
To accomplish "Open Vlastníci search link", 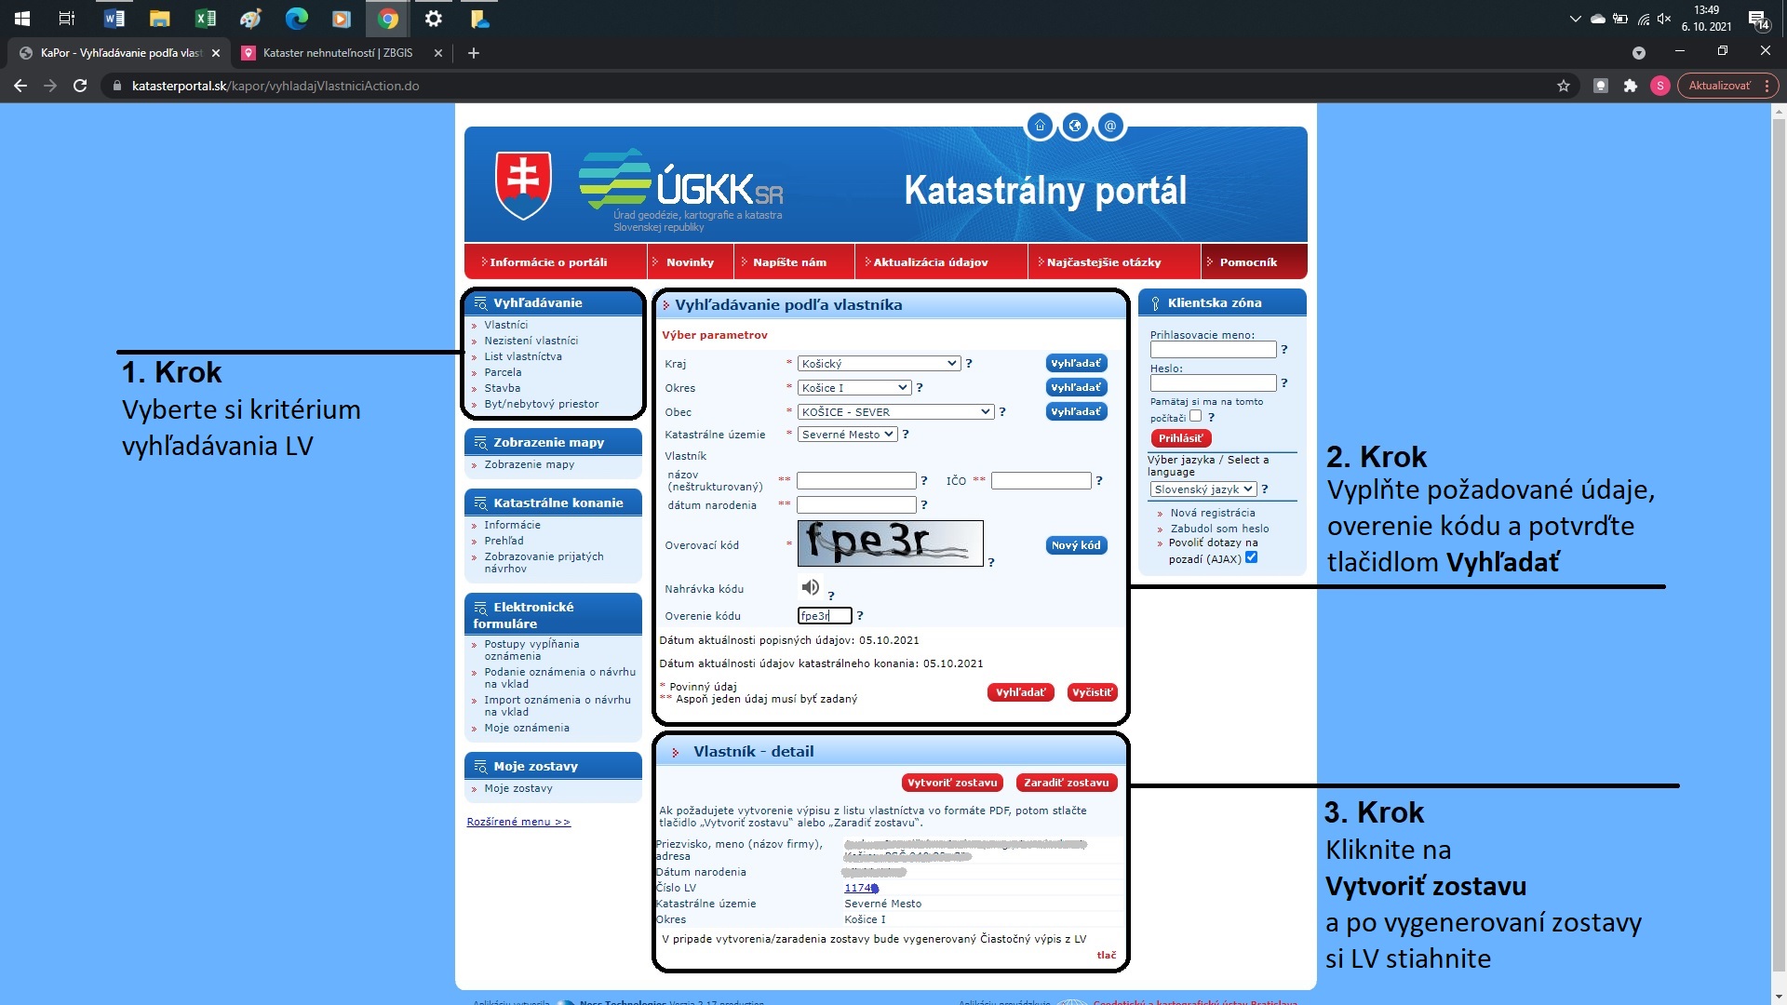I will (505, 325).
